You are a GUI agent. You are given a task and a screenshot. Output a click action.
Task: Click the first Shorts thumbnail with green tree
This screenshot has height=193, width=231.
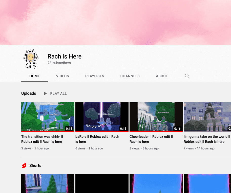[48, 184]
